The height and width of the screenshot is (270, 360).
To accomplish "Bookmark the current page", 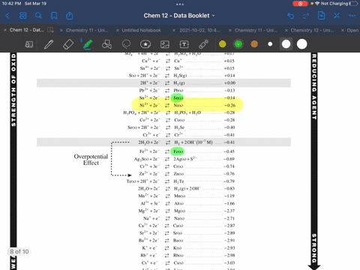I will pos(54,16).
